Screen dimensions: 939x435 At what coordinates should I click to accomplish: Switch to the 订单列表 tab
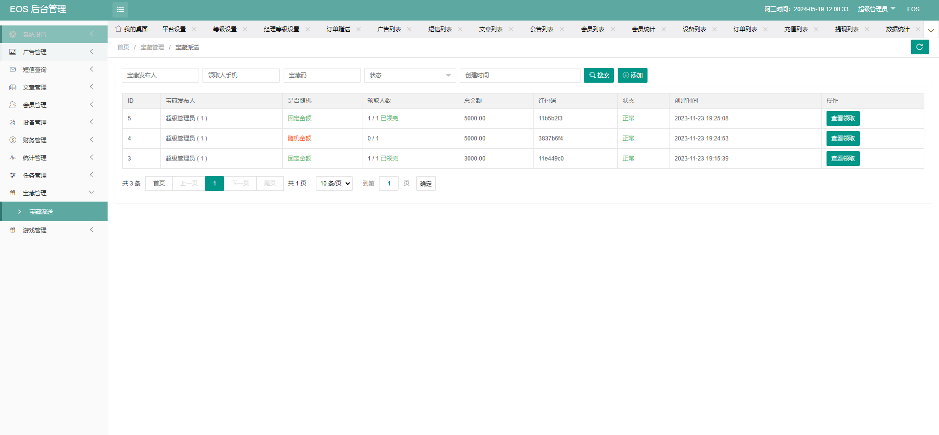[745, 29]
